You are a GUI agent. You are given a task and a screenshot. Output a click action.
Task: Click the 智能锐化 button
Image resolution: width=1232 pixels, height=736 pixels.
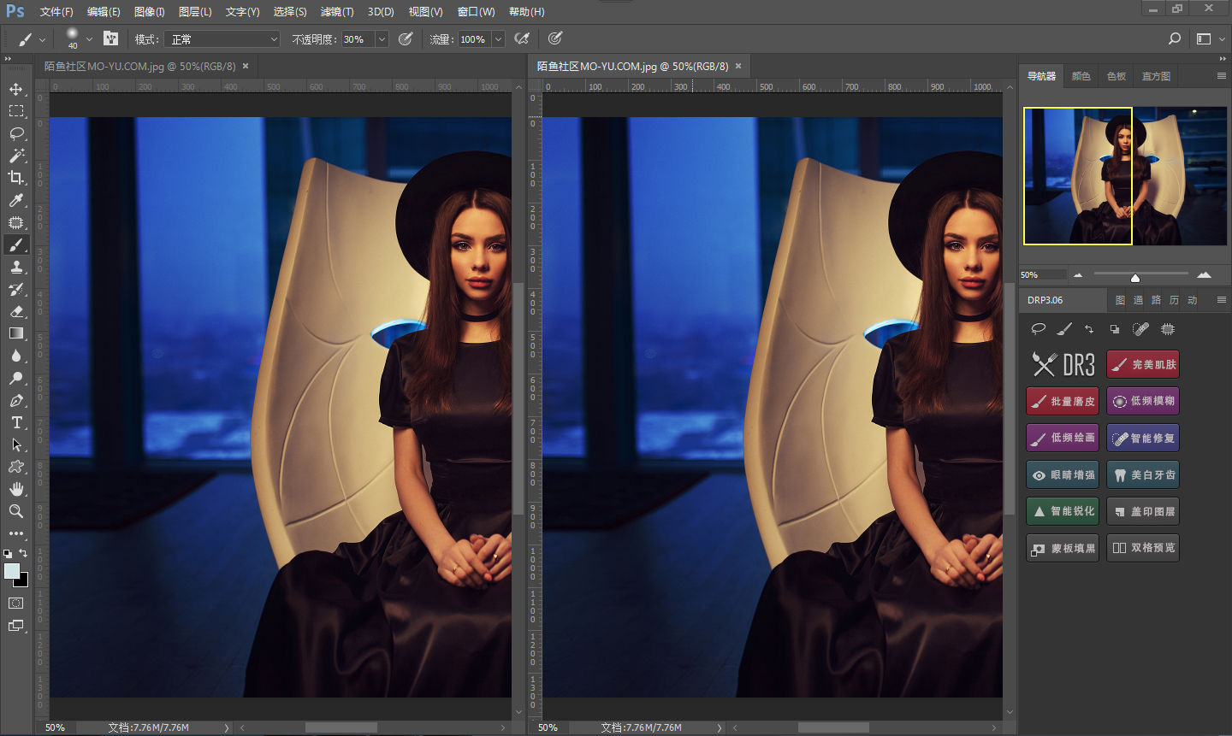click(1063, 511)
